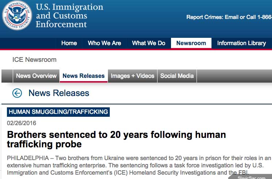
Task: Click the Brothers sentenced to 20 years headline
Action: coord(116,139)
